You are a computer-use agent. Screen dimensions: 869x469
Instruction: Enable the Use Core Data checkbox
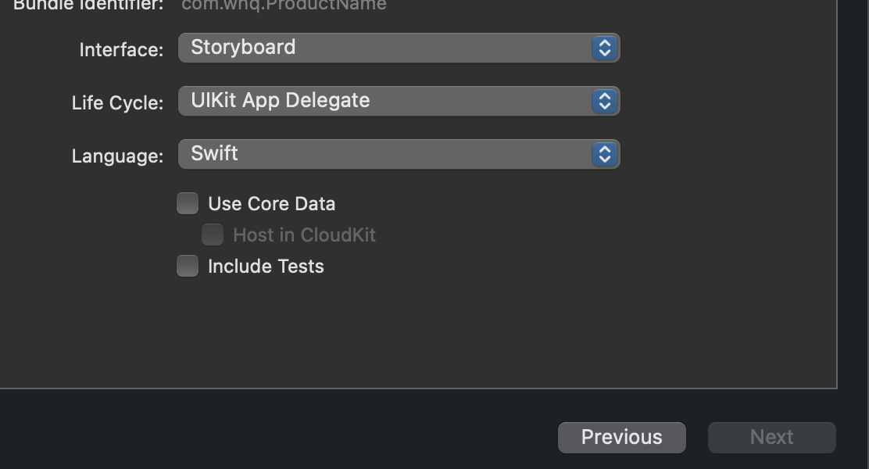(x=188, y=204)
